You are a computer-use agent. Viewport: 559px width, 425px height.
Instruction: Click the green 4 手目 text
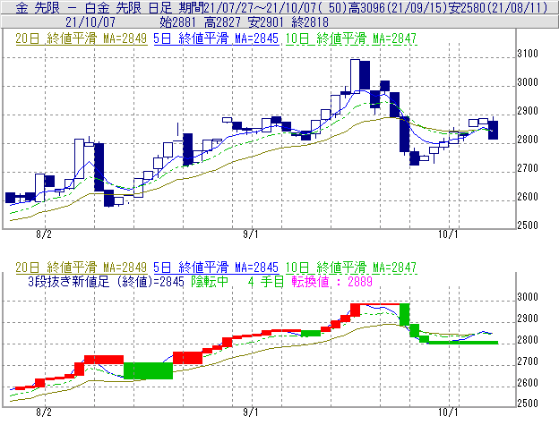pyautogui.click(x=266, y=282)
